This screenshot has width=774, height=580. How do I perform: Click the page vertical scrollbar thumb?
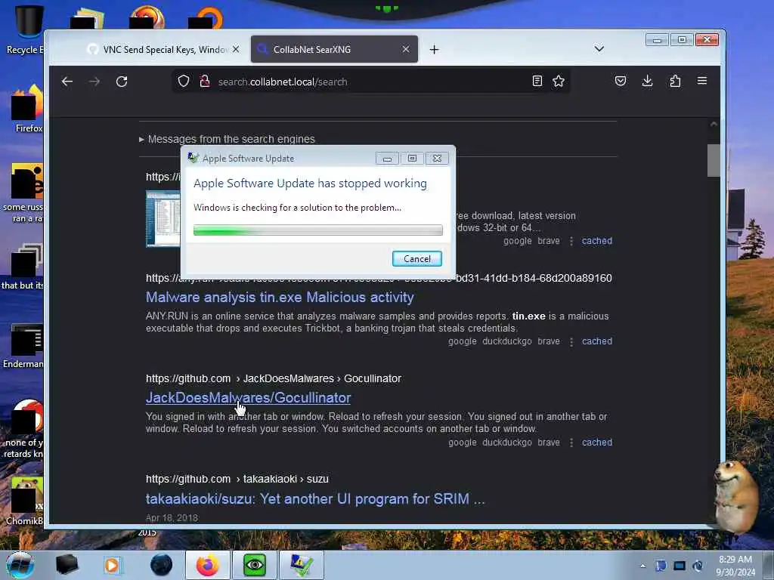(714, 160)
